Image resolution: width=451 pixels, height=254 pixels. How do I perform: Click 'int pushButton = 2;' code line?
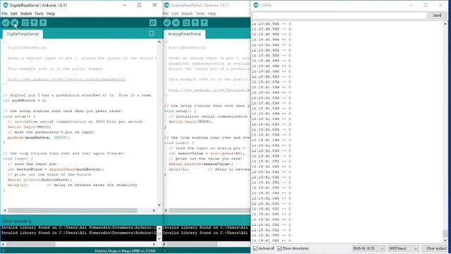[x=25, y=100]
